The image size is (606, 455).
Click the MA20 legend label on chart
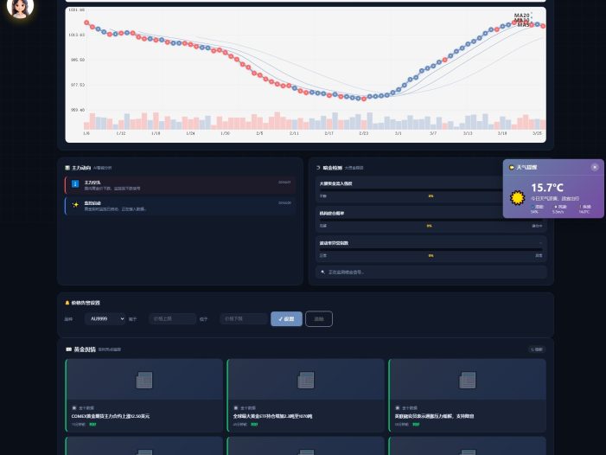[x=522, y=15]
